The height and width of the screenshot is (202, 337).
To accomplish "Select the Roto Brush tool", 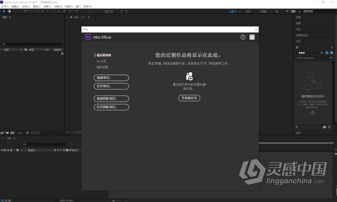I will (70, 11).
